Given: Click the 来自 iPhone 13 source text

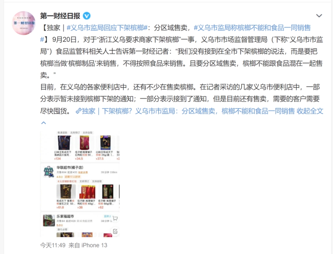Looking at the screenshot, I should point(88,245).
